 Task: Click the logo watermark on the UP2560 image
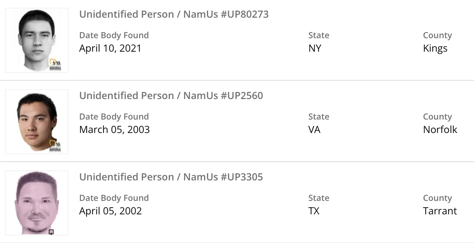pyautogui.click(x=55, y=146)
